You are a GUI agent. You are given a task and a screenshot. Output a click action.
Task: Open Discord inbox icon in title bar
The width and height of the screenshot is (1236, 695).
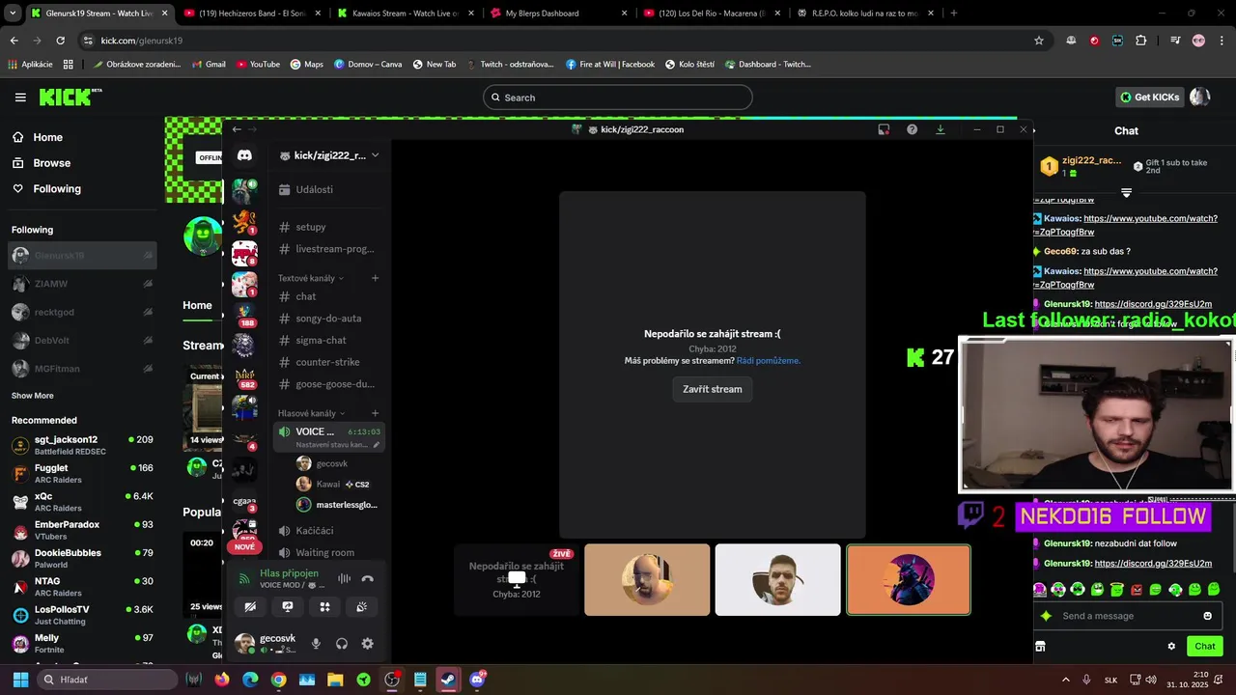tap(884, 129)
